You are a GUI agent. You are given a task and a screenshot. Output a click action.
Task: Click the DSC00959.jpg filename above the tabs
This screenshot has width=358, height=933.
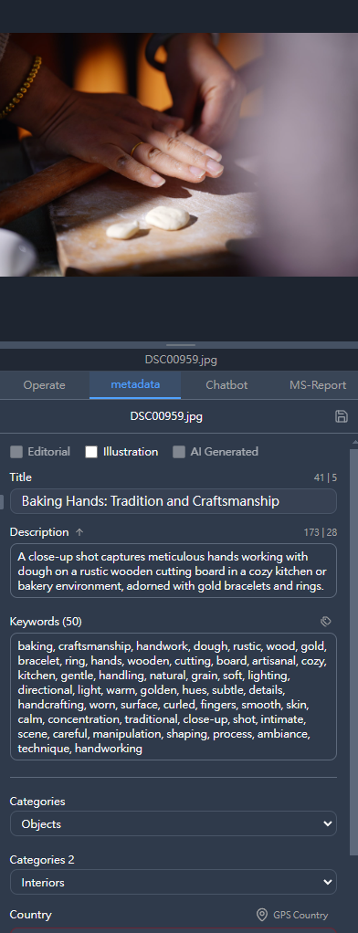[x=181, y=360]
